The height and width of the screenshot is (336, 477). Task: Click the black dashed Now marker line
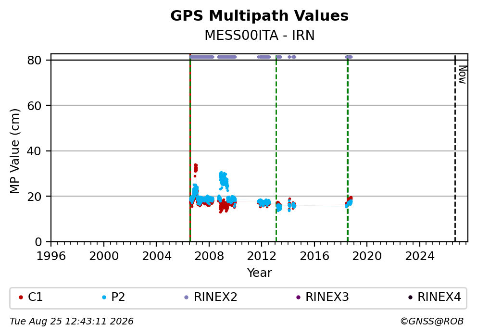pos(455,149)
